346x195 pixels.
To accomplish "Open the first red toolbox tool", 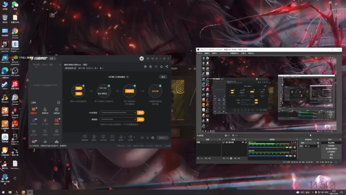I will [x=34, y=110].
